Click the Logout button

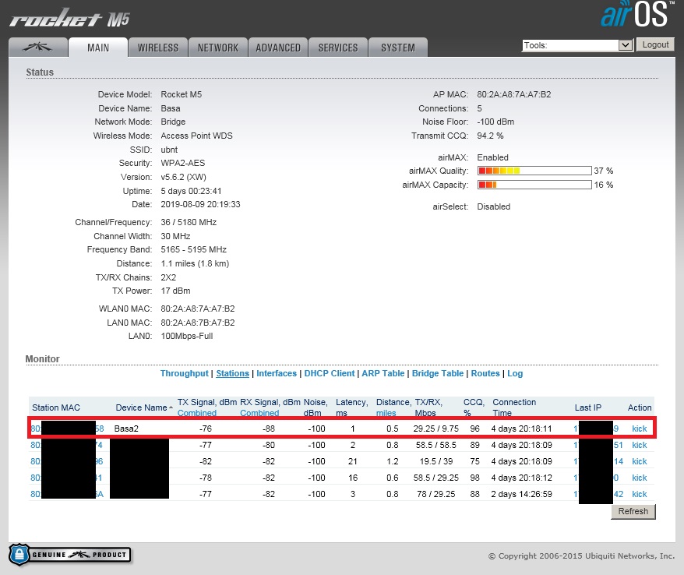tap(655, 44)
